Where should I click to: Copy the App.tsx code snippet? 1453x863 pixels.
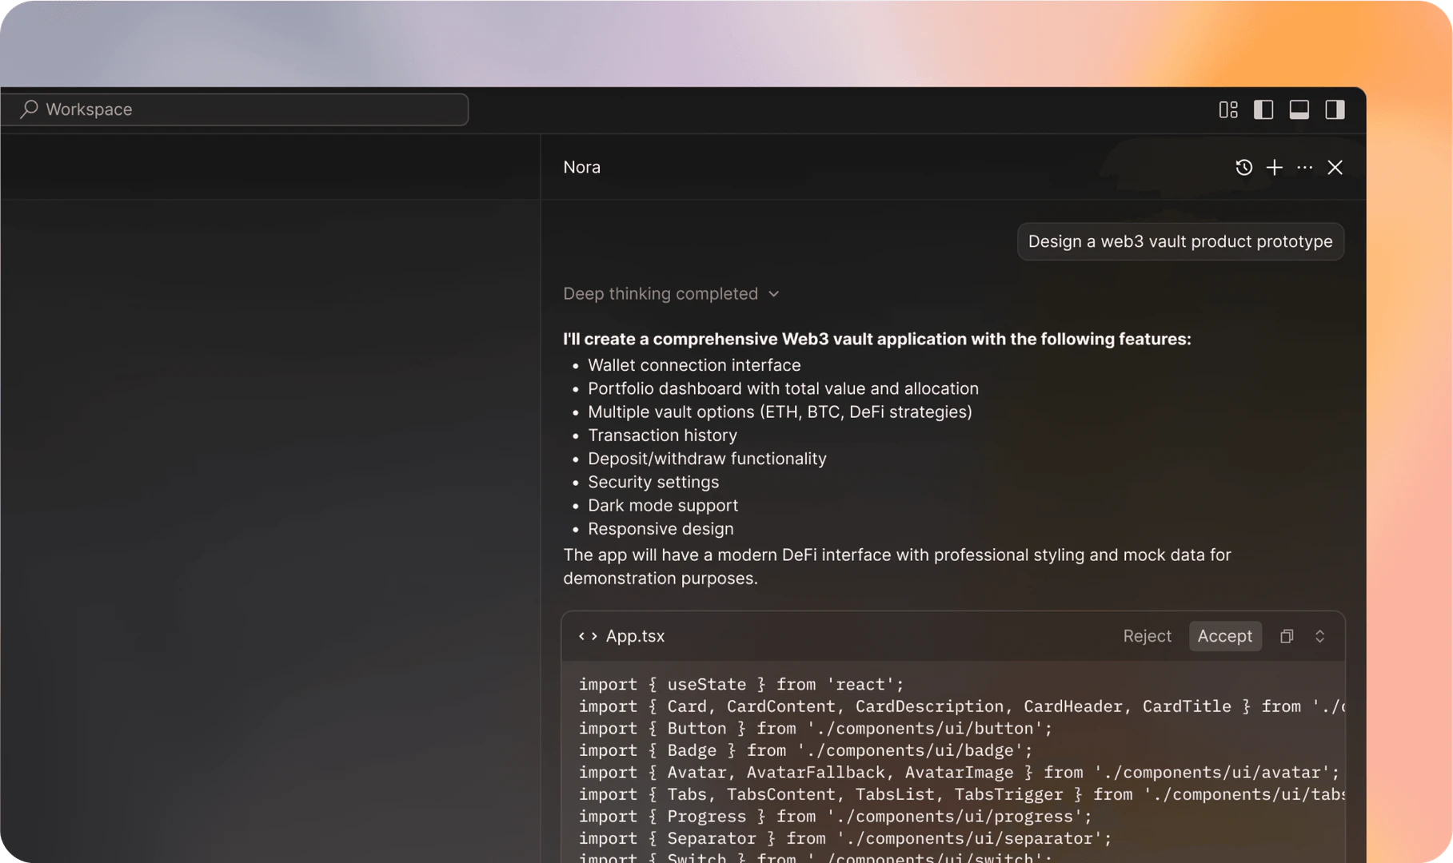(1287, 636)
